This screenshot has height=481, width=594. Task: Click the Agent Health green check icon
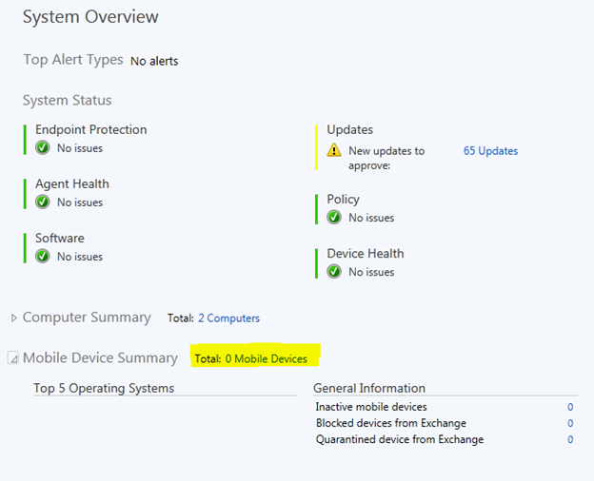coord(42,202)
